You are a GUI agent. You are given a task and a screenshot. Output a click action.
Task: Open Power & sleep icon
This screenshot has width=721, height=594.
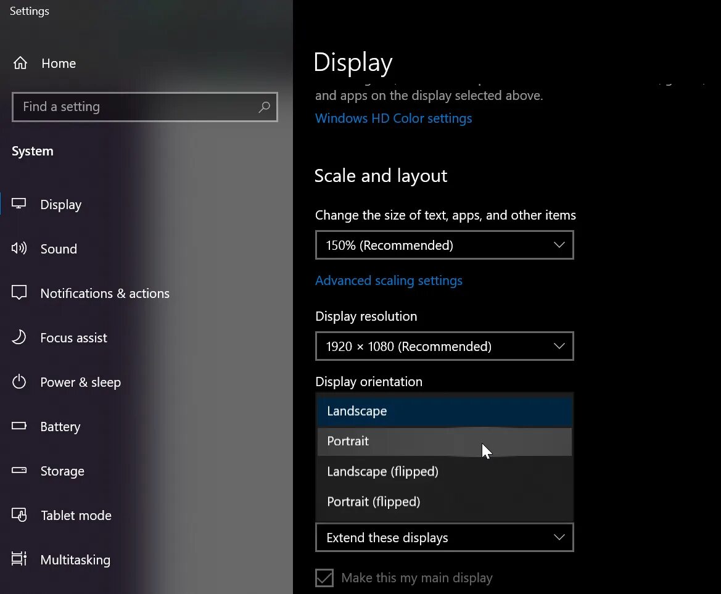tap(19, 382)
